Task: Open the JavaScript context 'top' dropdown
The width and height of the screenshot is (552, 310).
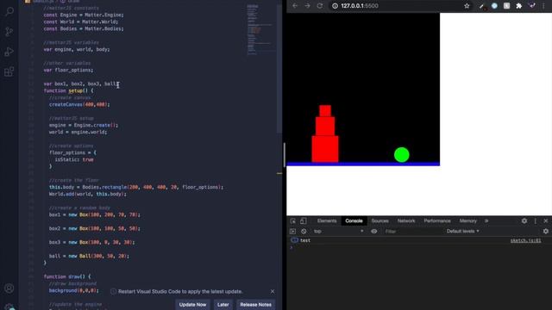Action: point(338,232)
